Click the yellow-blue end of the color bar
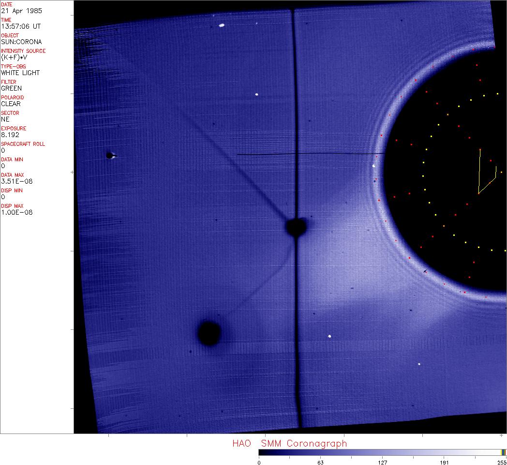 [504, 452]
